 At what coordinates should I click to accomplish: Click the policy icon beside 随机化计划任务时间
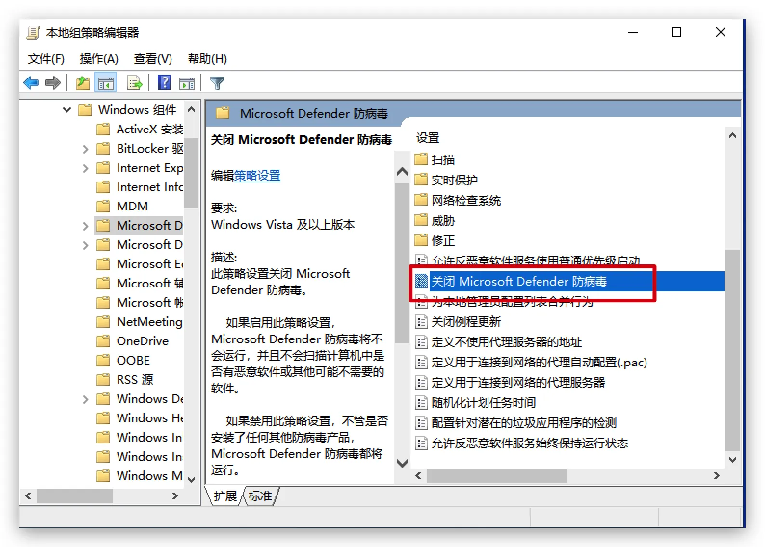click(422, 403)
